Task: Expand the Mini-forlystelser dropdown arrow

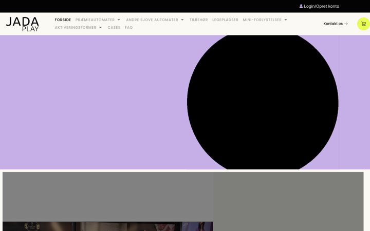Action: 286,20
